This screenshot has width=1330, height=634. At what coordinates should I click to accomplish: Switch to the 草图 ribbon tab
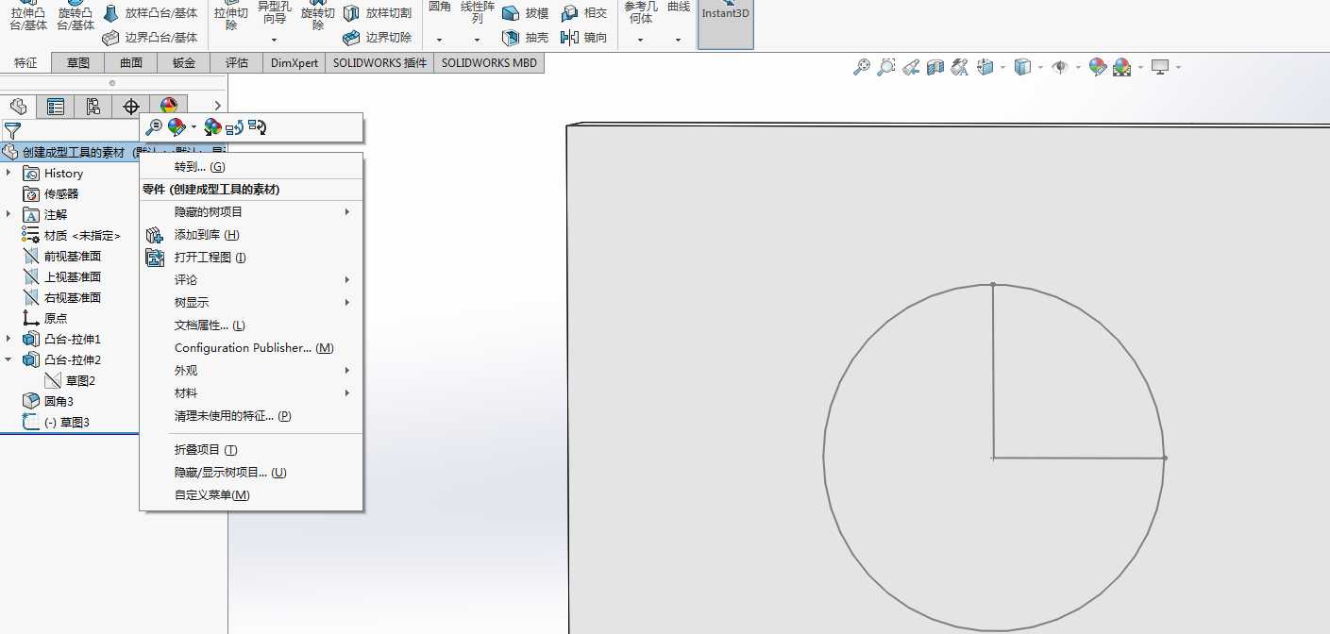tap(78, 63)
